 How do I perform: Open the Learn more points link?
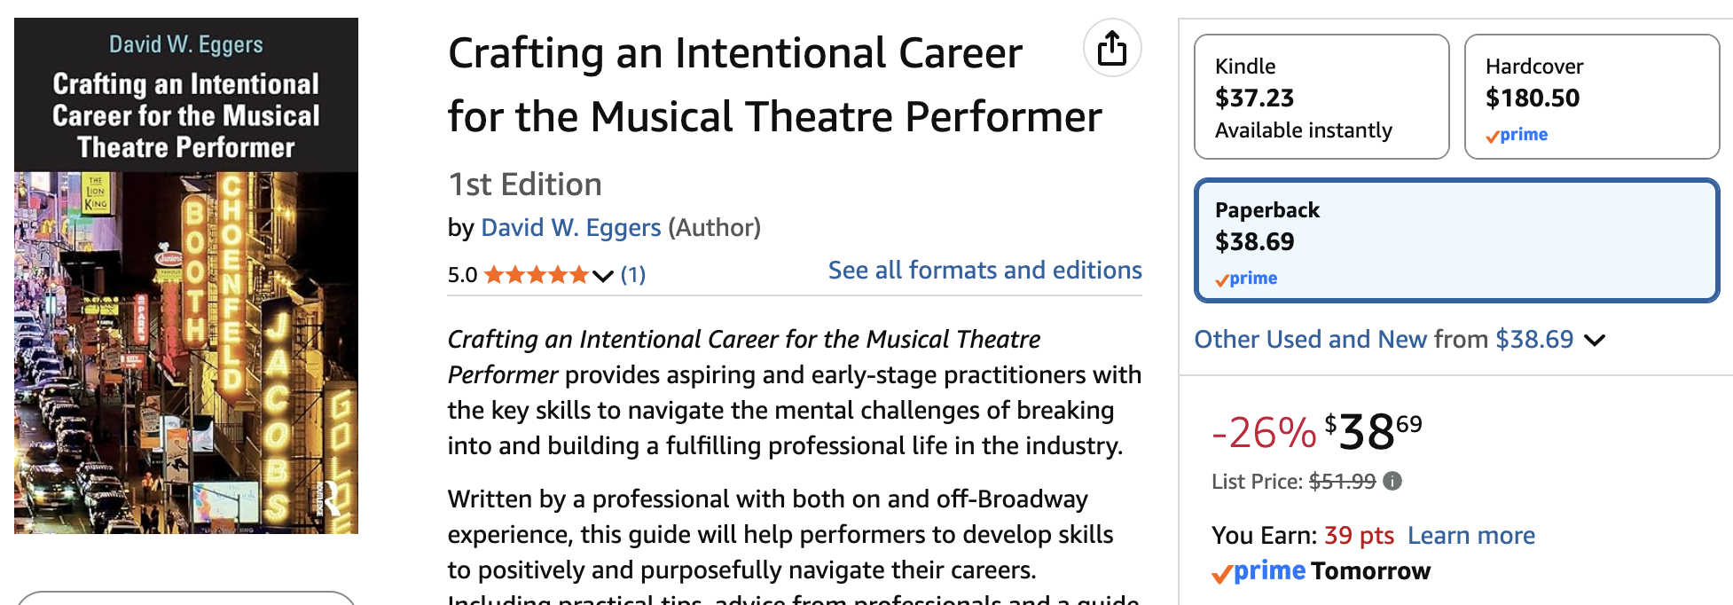(x=1470, y=536)
